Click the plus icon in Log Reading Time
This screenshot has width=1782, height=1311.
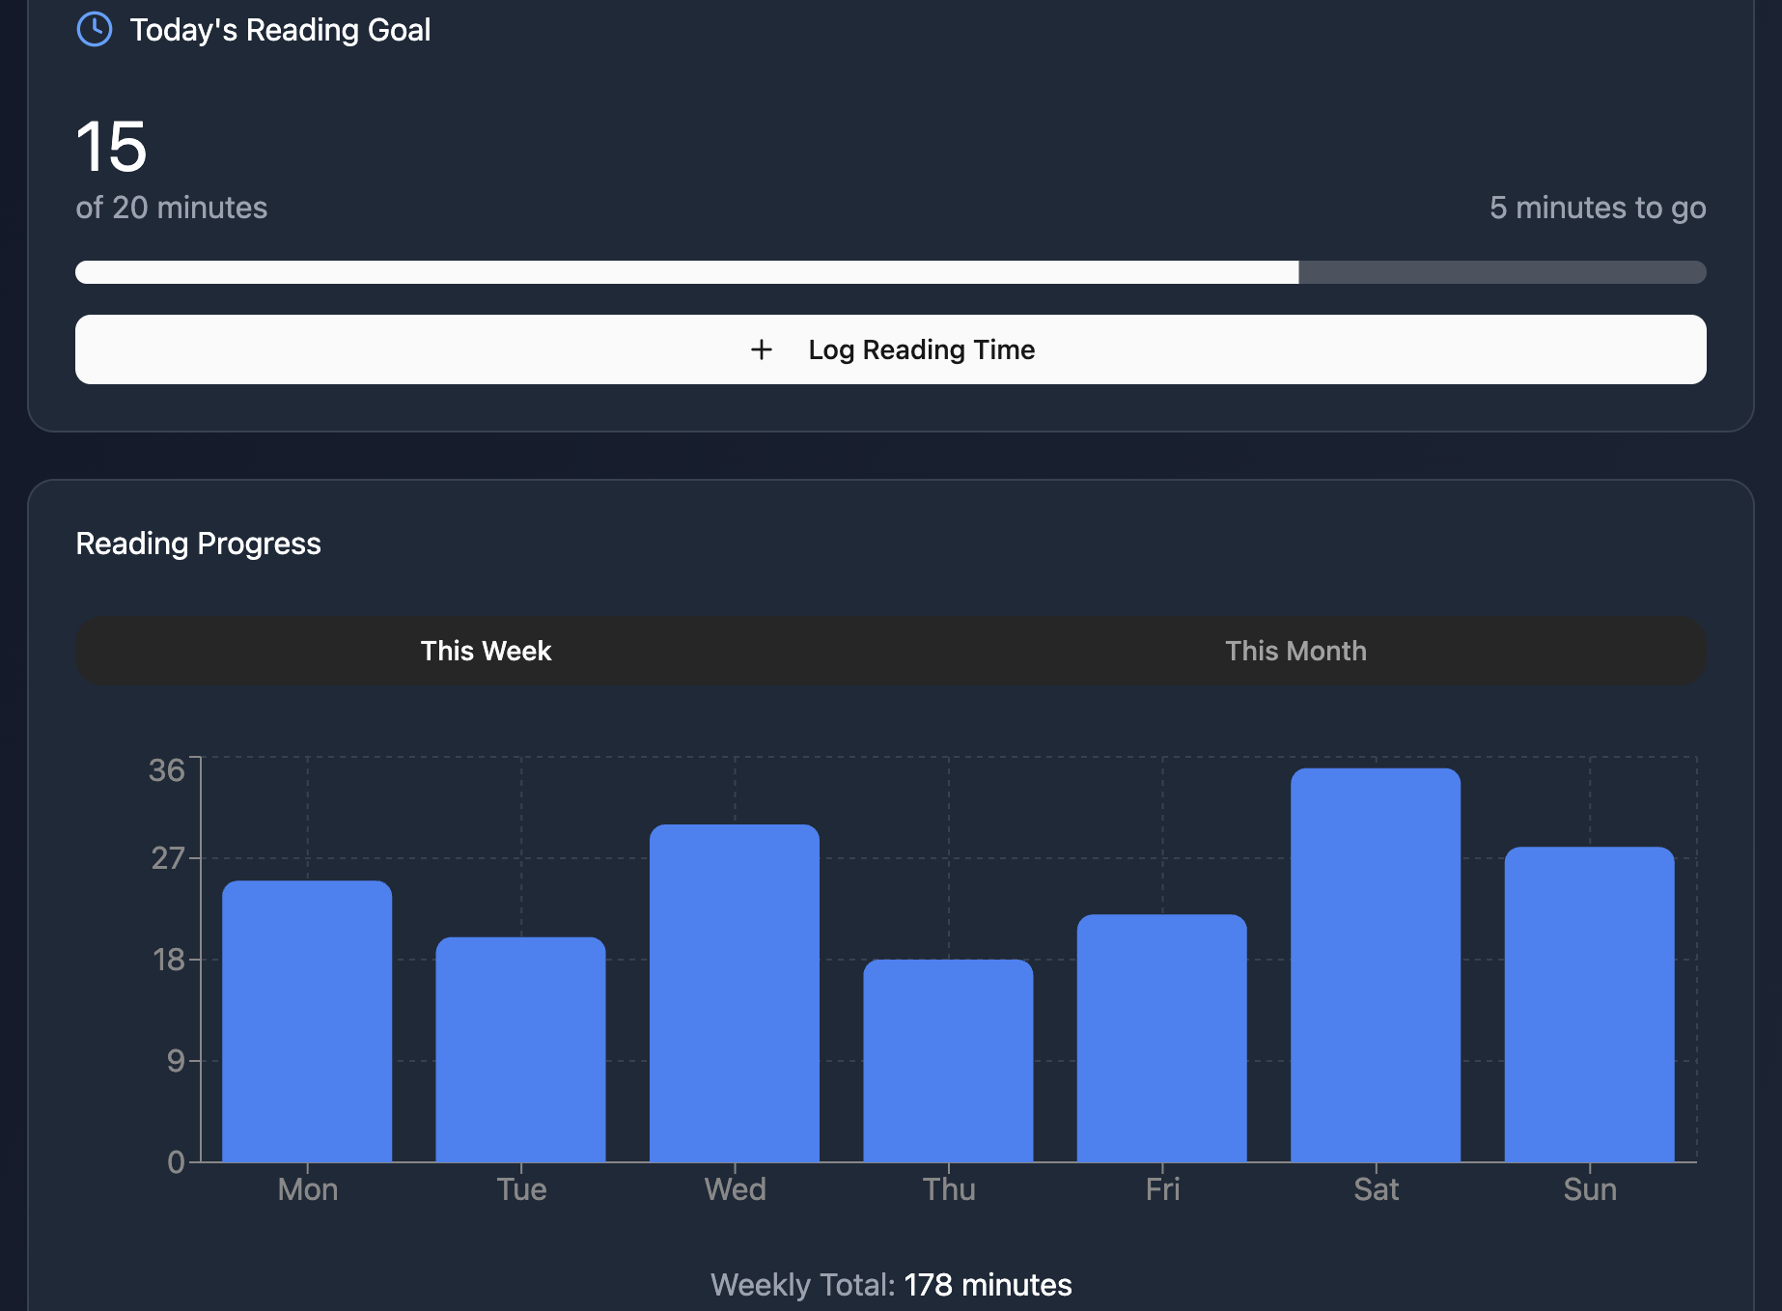(x=761, y=349)
